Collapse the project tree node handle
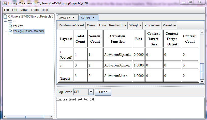Image resolution: width=207 pixels, height=120 pixels. point(5,21)
